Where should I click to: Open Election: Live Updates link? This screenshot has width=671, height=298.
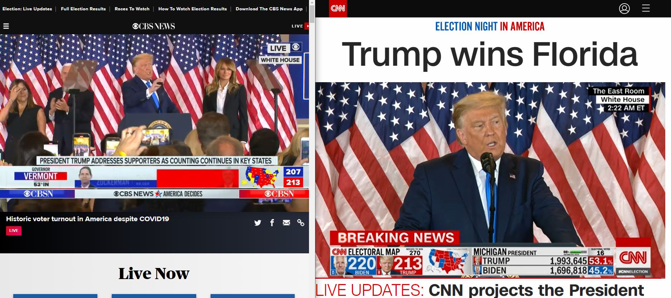(27, 9)
